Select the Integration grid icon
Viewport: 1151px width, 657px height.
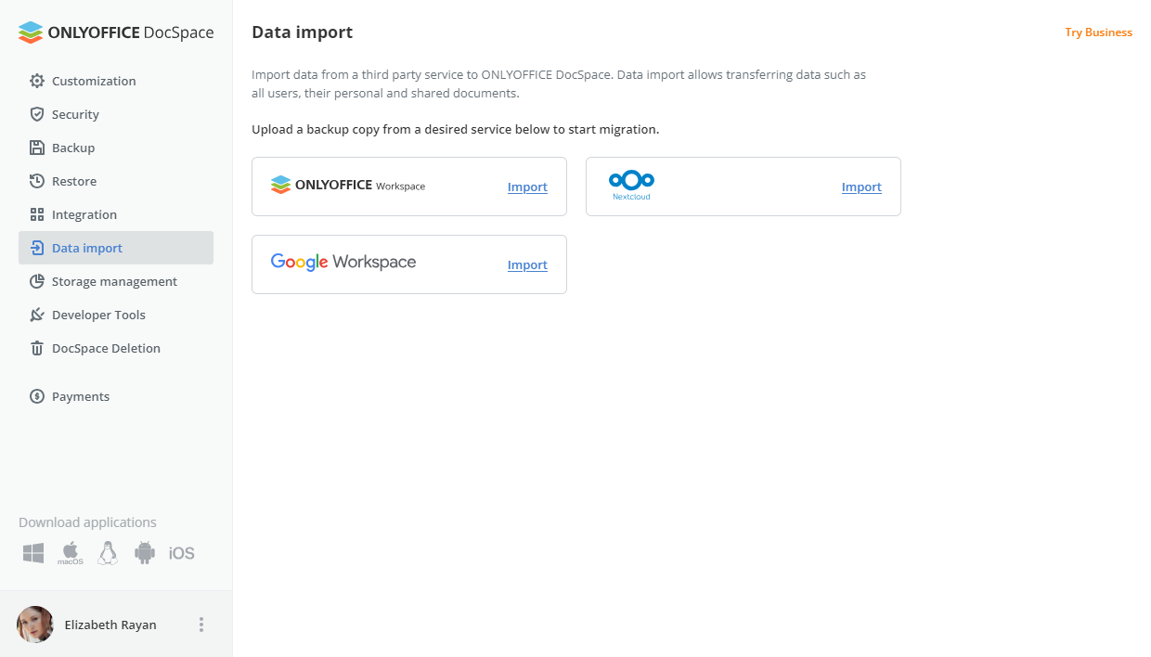pyautogui.click(x=36, y=214)
